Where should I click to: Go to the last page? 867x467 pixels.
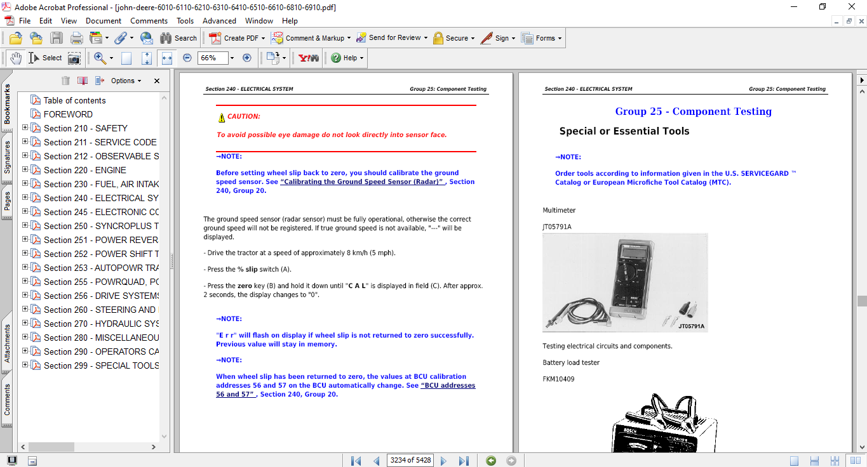(464, 461)
